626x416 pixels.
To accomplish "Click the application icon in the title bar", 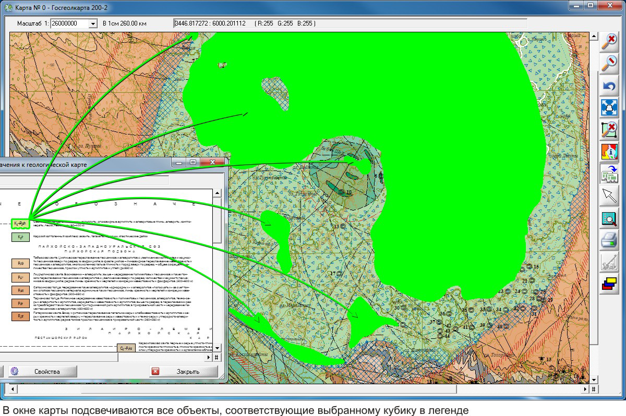I will click(x=8, y=8).
